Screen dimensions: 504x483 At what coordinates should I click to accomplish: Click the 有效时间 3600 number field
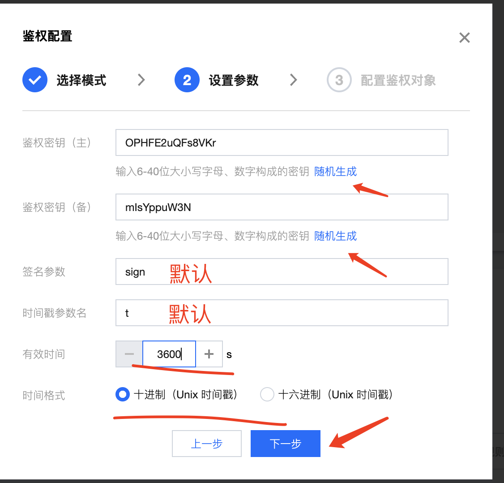(x=169, y=354)
